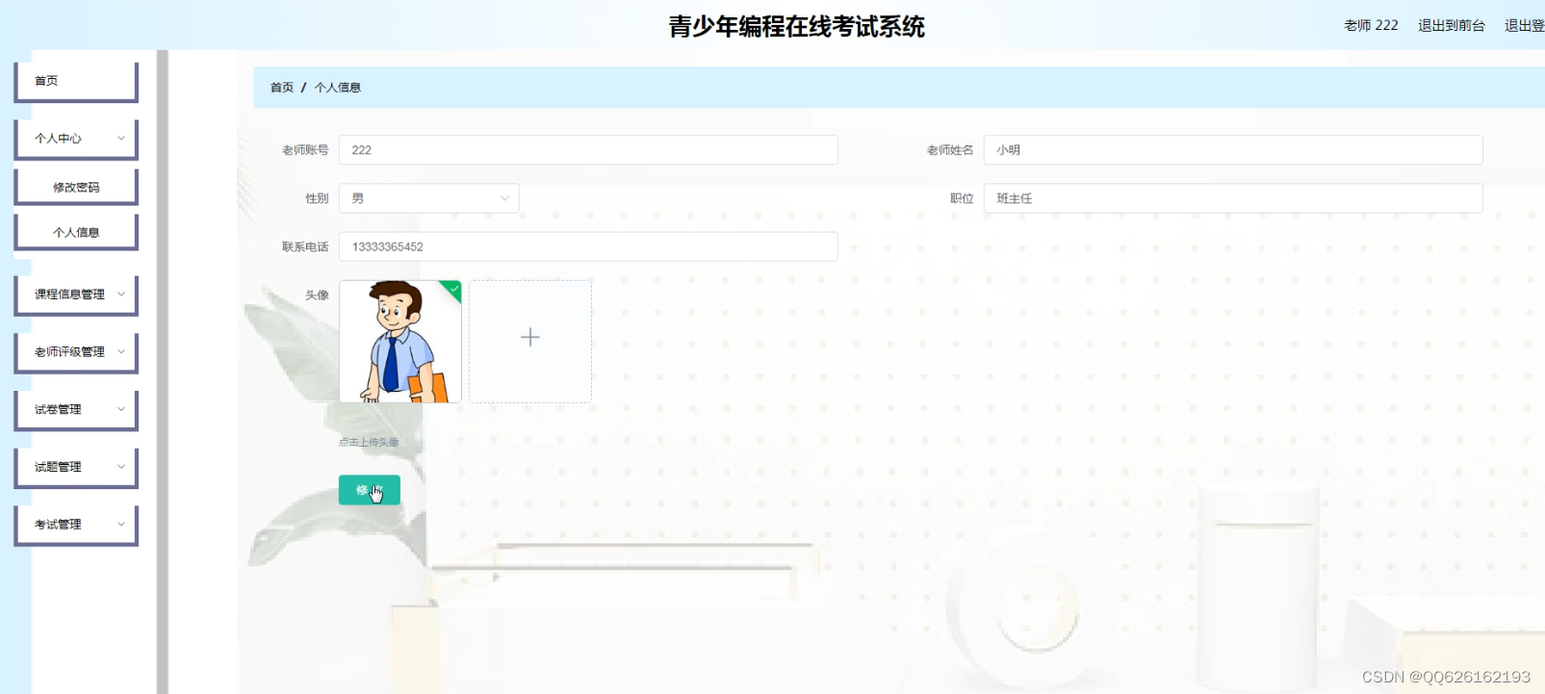This screenshot has height=694, width=1545.
Task: Open the 个人信息 submenu item
Action: point(76,232)
